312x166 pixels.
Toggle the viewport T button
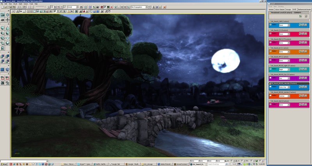[58, 11]
